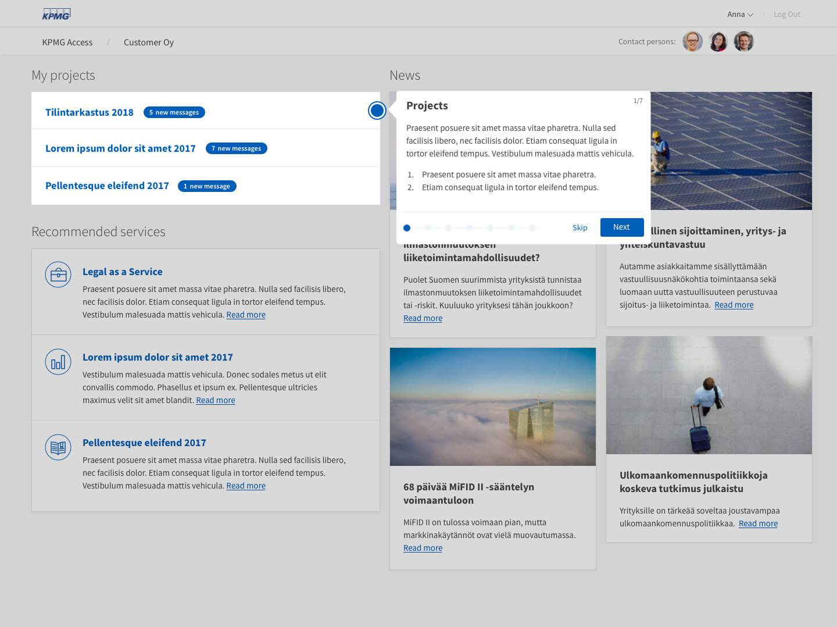Click Read more under the Lorem ipsum service
The width and height of the screenshot is (837, 627).
[x=216, y=400]
